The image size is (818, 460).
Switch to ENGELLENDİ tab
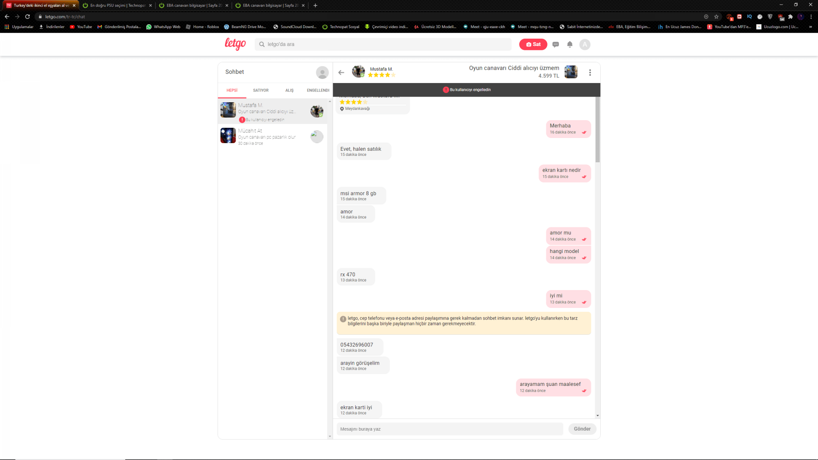[318, 90]
